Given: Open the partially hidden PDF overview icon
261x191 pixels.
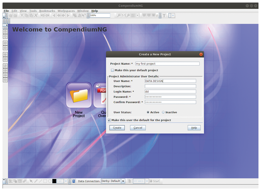Looking at the screenshot, I should click(x=100, y=95).
